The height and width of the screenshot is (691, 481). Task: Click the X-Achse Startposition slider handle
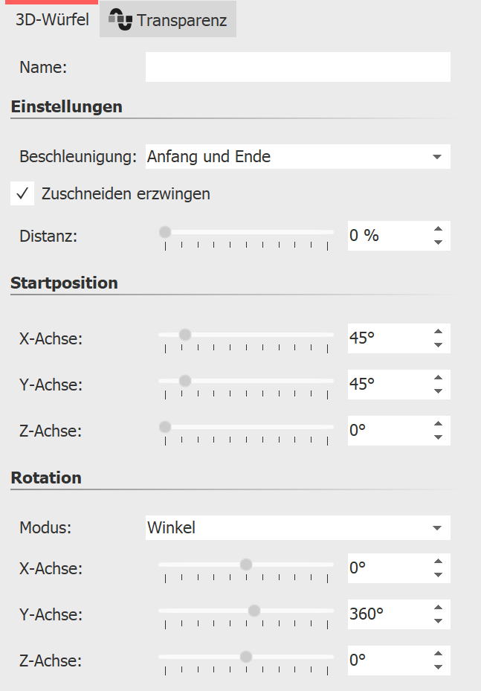click(185, 333)
